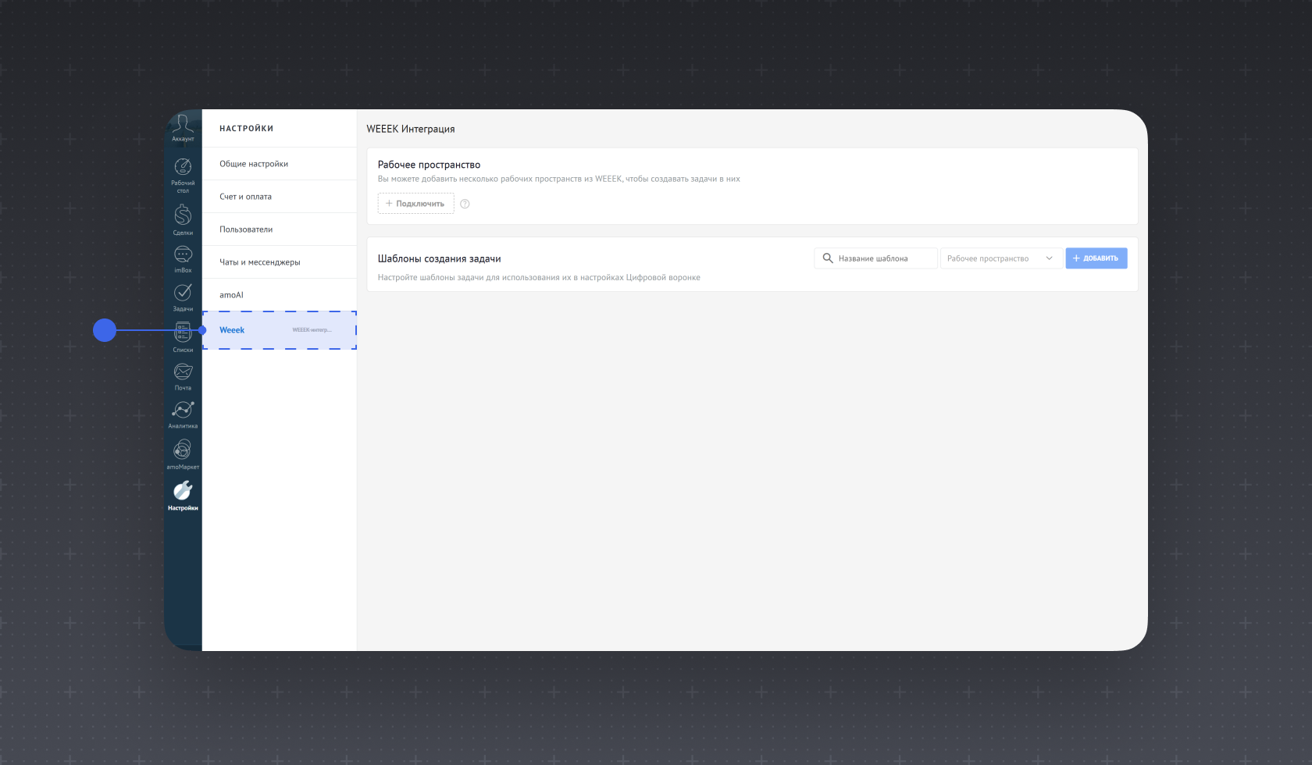Click the help question mark next to Подключить
This screenshot has width=1312, height=765.
pos(465,204)
